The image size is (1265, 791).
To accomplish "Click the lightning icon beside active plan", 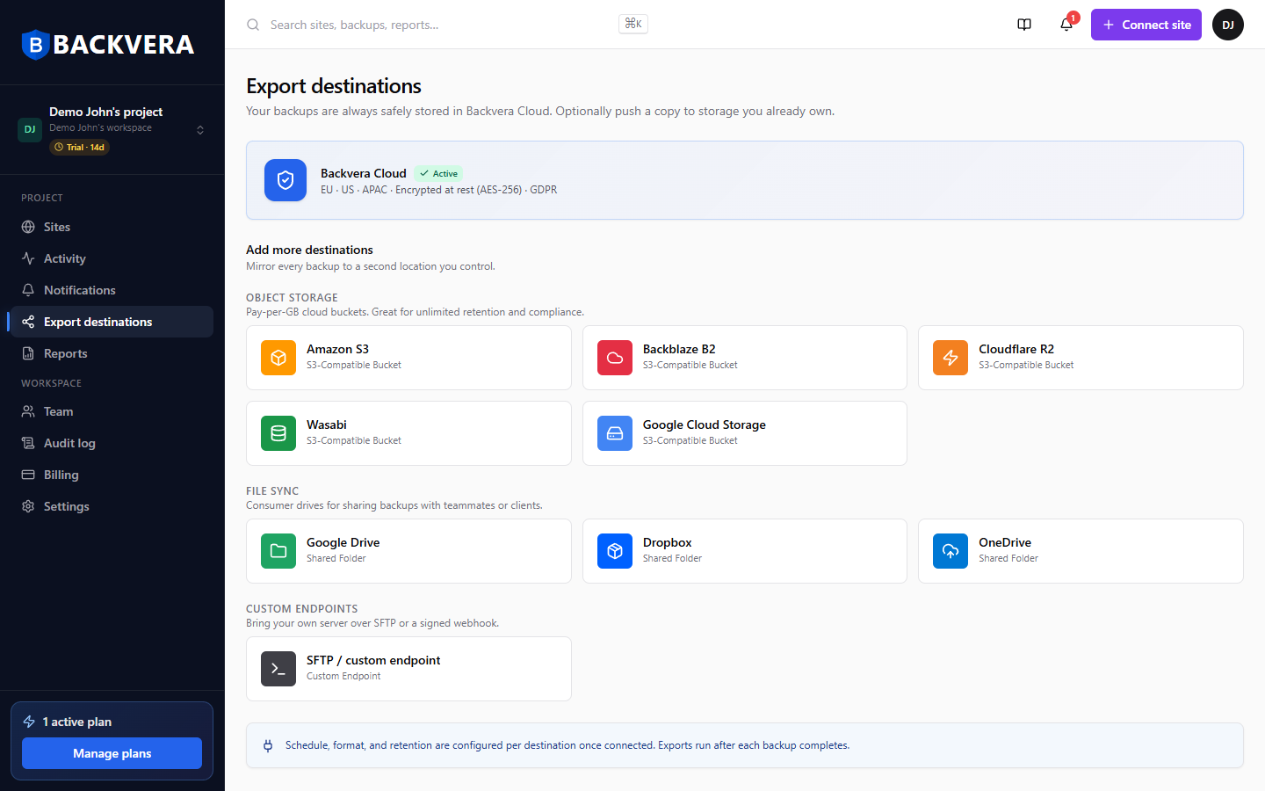I will click(x=29, y=722).
